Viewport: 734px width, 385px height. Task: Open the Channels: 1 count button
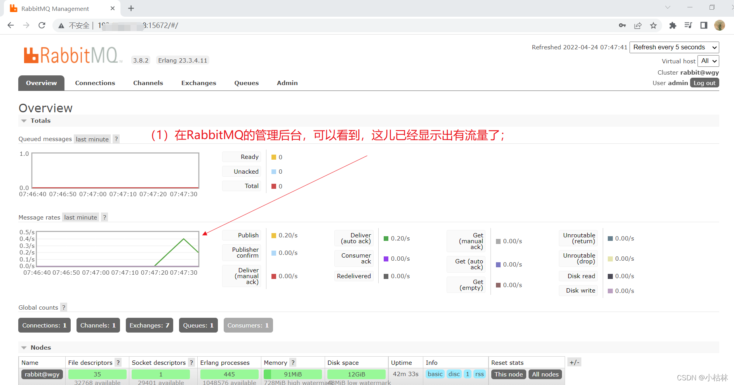[x=98, y=325]
